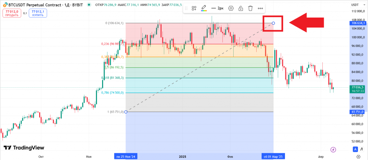Click the 1 (65 751,0) Fib label
This screenshot has width=368, height=160.
pos(115,112)
